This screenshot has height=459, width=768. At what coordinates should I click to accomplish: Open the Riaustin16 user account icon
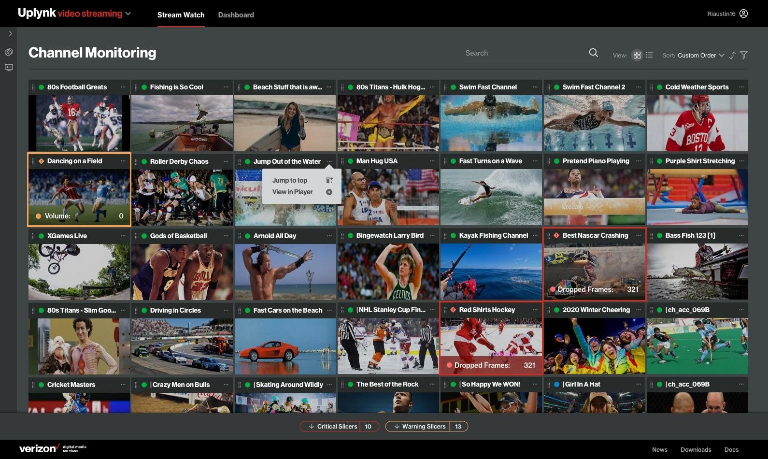[743, 14]
